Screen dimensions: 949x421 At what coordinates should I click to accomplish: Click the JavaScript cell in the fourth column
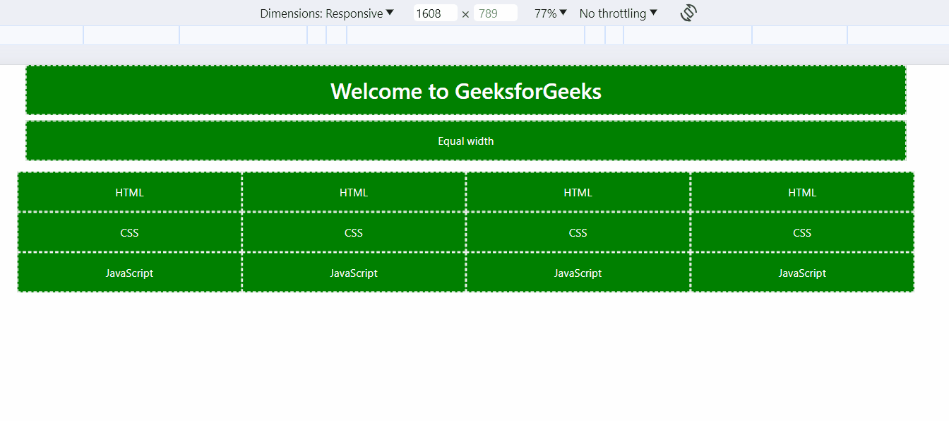(802, 273)
